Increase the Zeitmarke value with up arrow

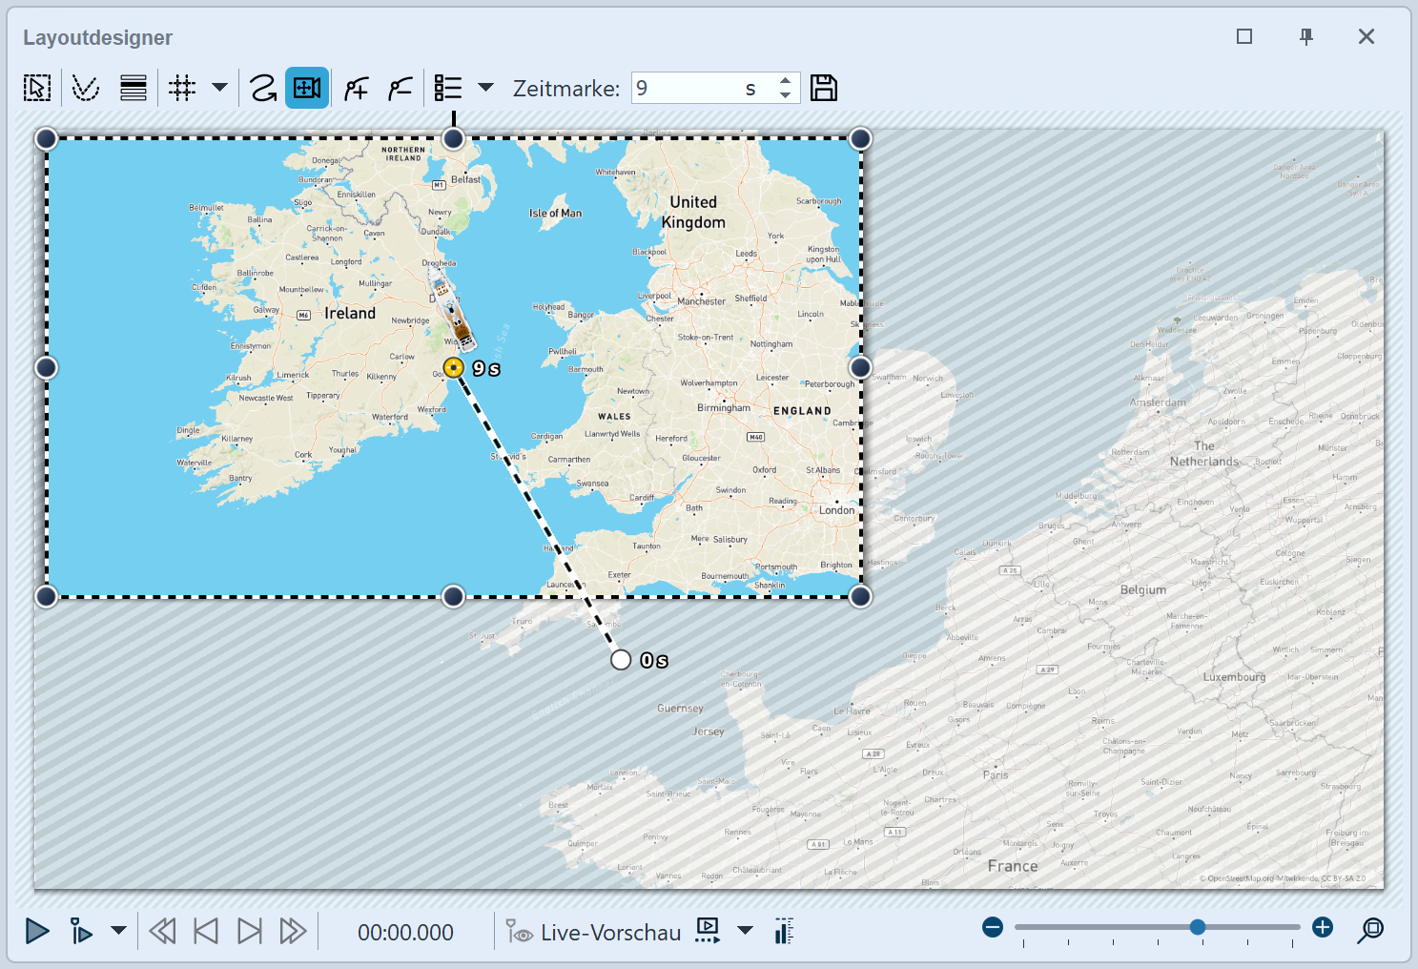[x=785, y=81]
